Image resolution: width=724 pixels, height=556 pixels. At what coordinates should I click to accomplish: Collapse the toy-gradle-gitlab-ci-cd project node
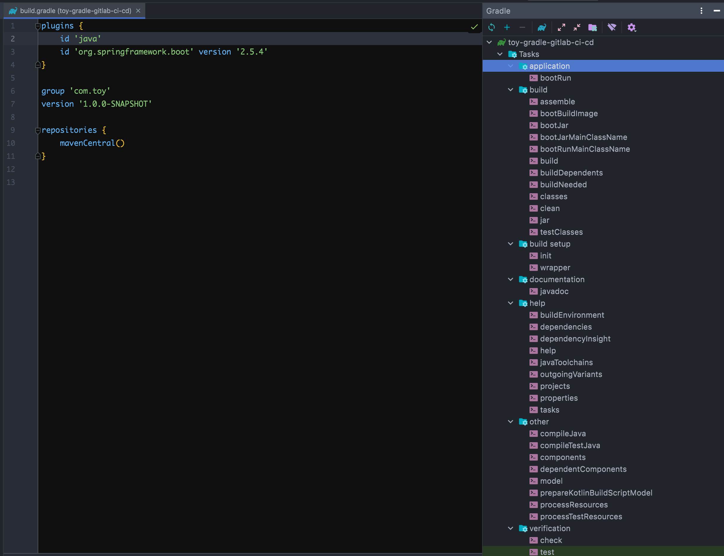click(489, 42)
